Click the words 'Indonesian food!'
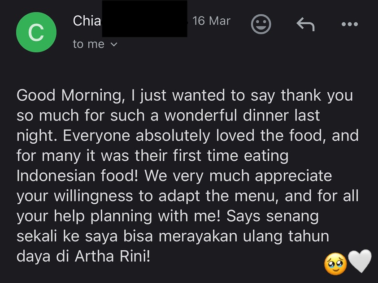This screenshot has height=283, width=378. point(78,176)
